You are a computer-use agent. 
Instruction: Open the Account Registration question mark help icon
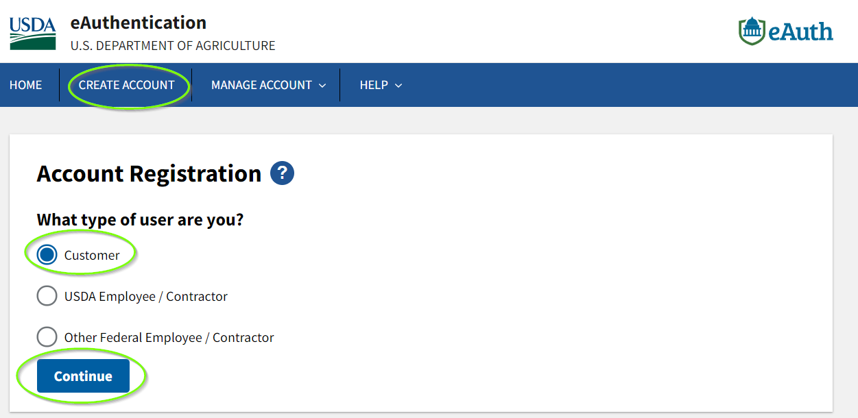pyautogui.click(x=282, y=173)
